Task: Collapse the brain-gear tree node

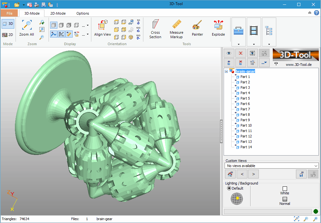Action: point(226,72)
